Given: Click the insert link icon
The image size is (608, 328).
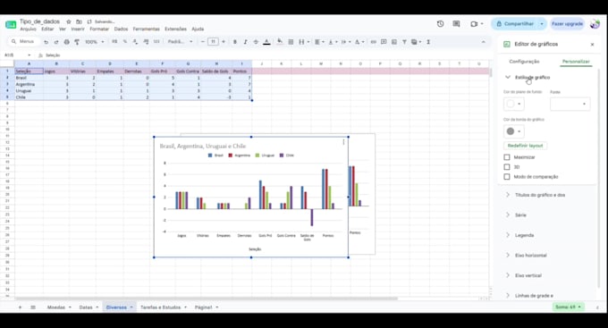Looking at the screenshot, I should [x=374, y=42].
